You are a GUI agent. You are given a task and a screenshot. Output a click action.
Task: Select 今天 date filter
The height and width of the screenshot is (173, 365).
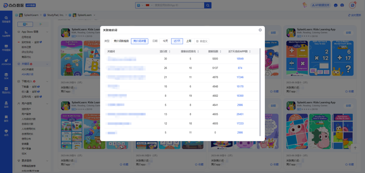click(x=165, y=41)
